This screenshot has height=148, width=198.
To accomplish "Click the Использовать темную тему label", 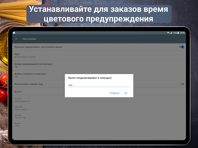I will click(x=29, y=84).
